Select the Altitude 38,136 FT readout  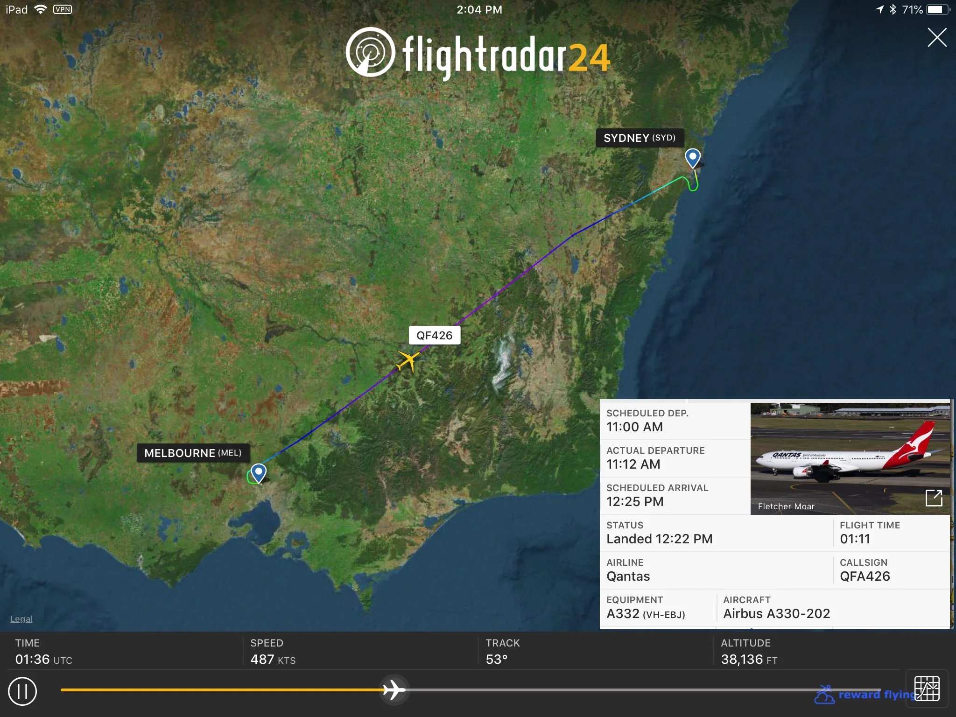pyautogui.click(x=749, y=659)
